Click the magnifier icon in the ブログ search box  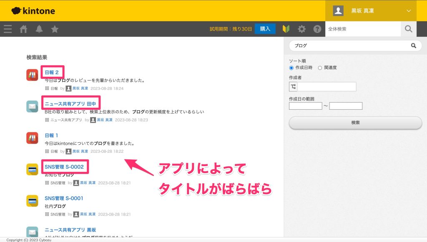click(x=413, y=46)
